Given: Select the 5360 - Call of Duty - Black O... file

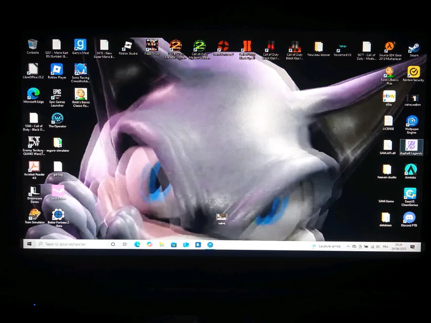Looking at the screenshot, I should 34,122.
